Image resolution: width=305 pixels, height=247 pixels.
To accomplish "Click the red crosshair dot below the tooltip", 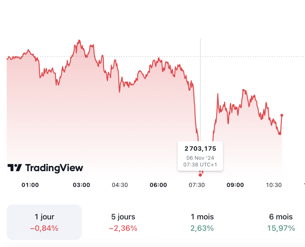I will point(200,175).
